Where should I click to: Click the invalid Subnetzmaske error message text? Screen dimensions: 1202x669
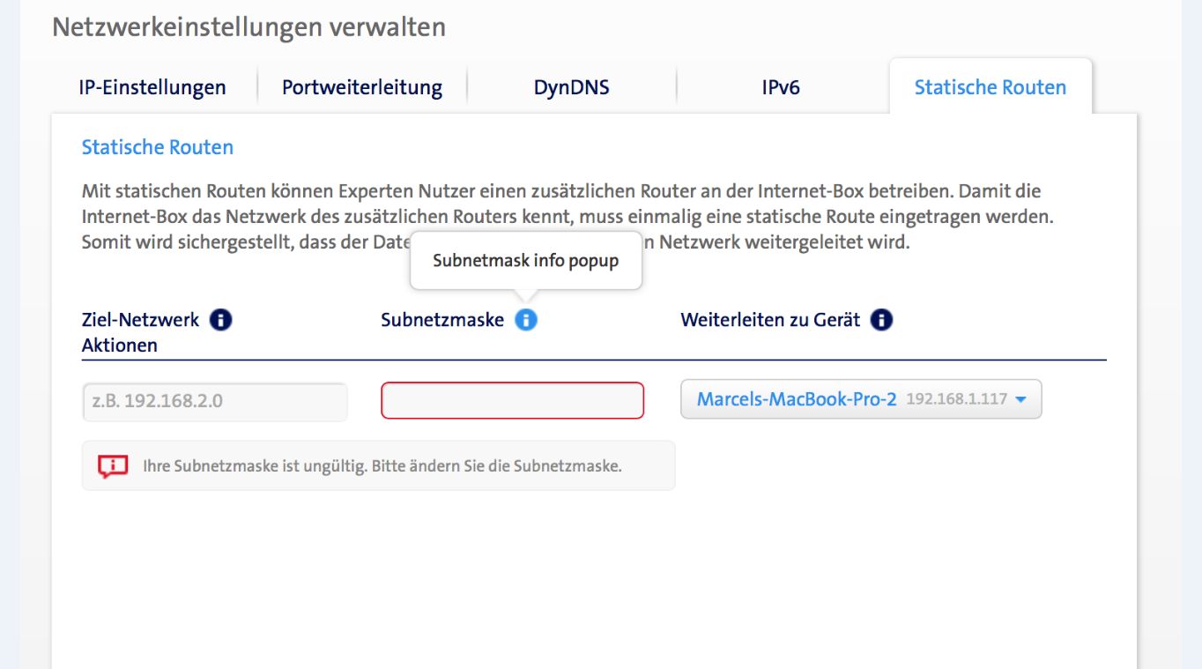point(382,466)
